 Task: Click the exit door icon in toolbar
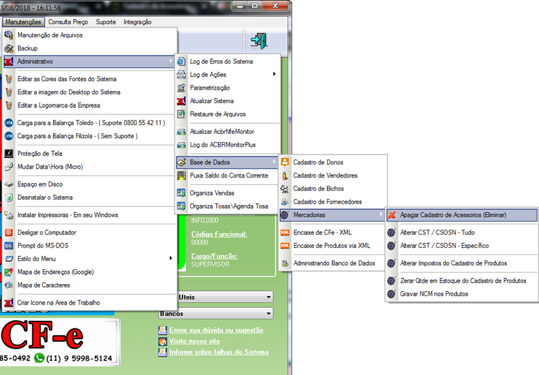pyautogui.click(x=258, y=41)
